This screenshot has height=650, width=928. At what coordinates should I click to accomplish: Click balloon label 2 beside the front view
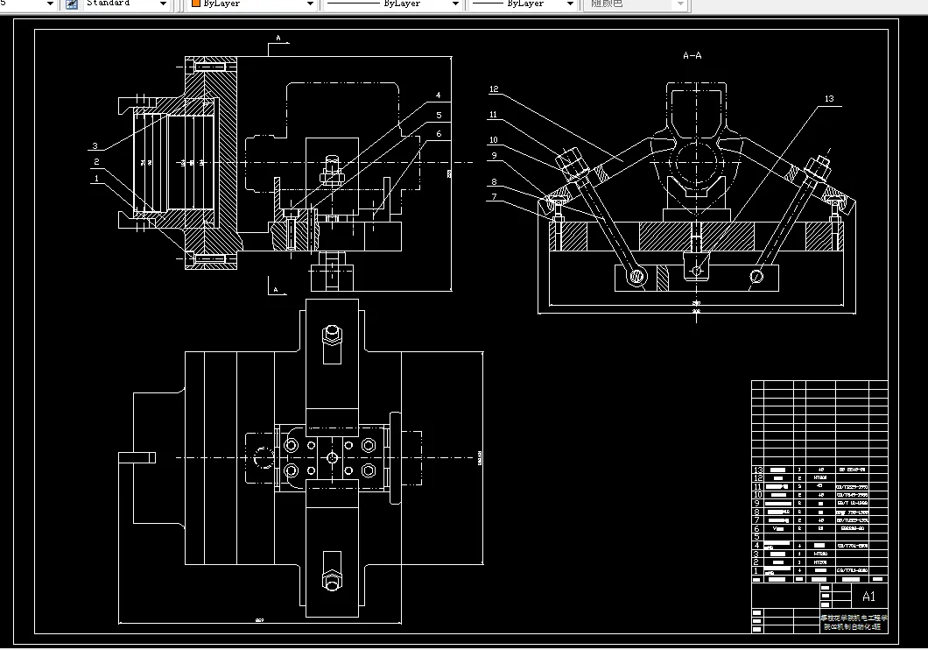(96, 161)
